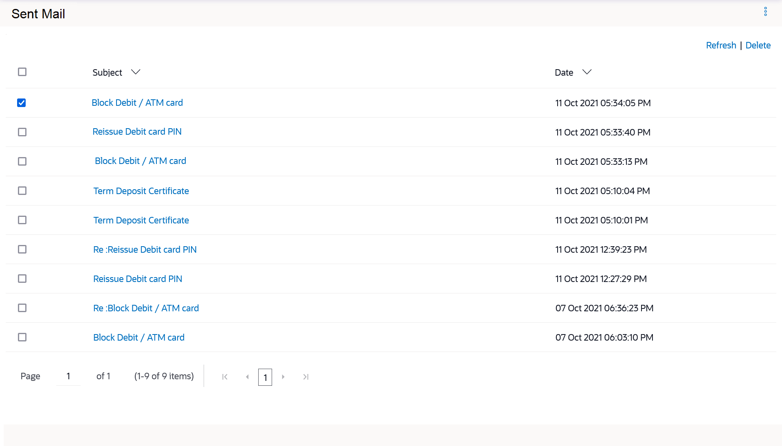Jump to last page icon

(x=306, y=377)
